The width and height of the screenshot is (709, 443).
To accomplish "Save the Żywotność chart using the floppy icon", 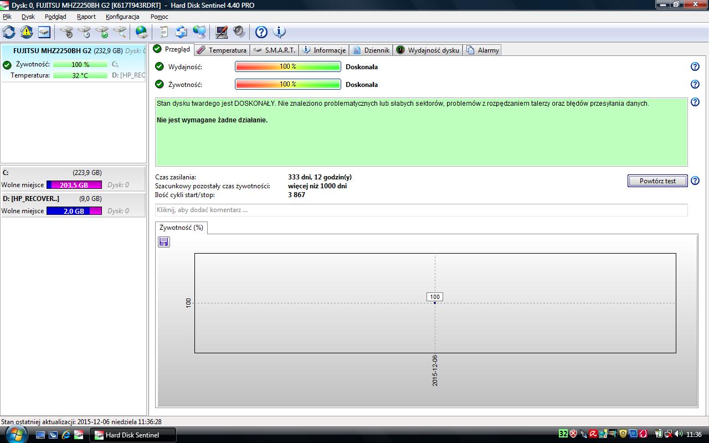I will 164,241.
